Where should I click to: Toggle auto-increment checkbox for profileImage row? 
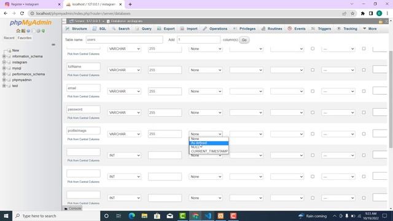[364, 134]
